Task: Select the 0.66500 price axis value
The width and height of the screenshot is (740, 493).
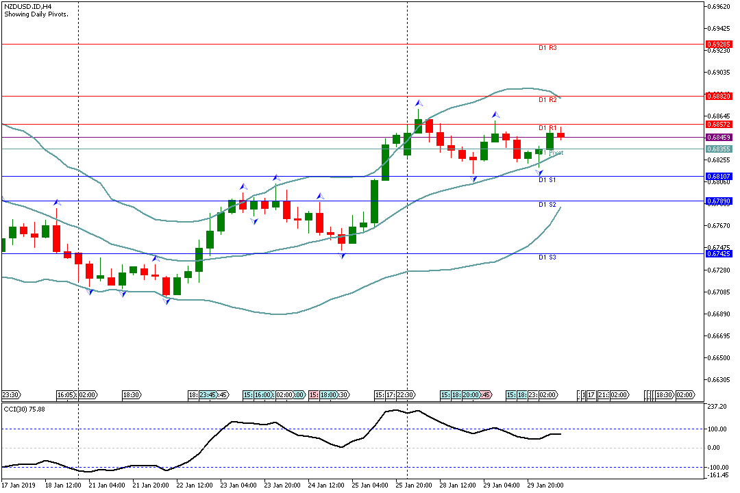Action: 718,357
